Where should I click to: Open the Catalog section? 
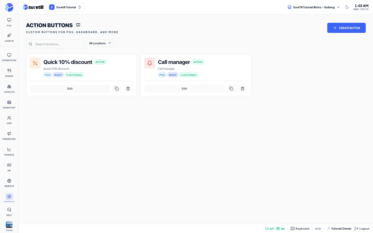coord(9,89)
